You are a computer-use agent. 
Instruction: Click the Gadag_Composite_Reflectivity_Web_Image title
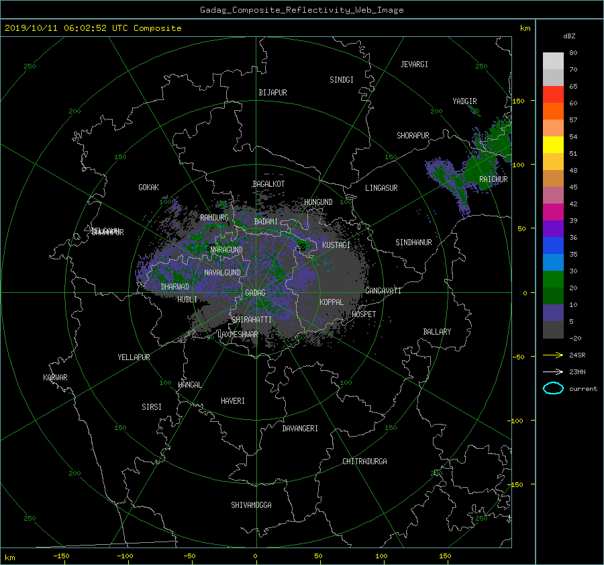[x=301, y=10]
